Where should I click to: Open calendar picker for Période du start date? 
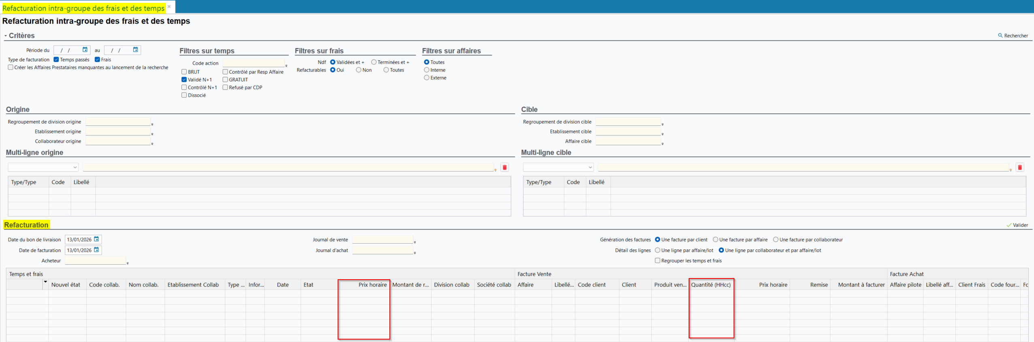pos(85,50)
